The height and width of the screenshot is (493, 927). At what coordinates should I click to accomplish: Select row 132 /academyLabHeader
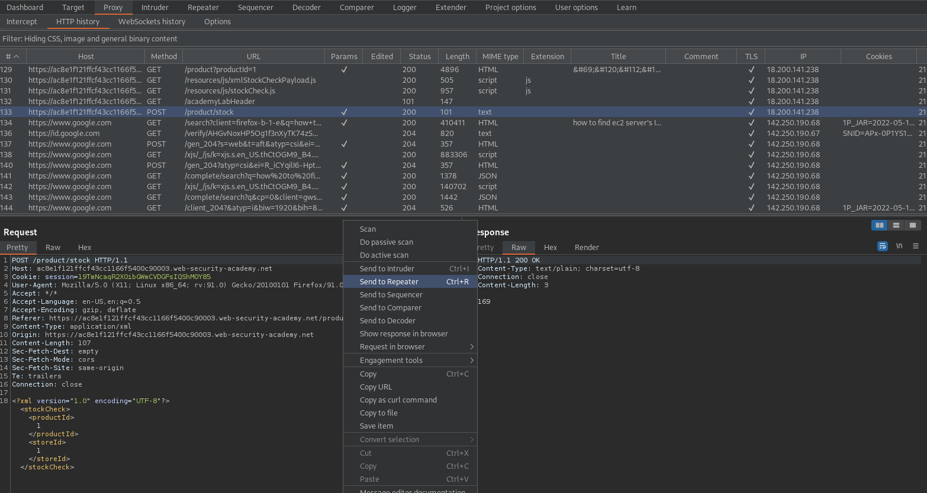463,102
